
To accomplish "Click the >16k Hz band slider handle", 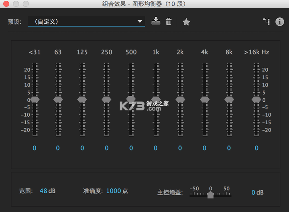I will (256, 99).
